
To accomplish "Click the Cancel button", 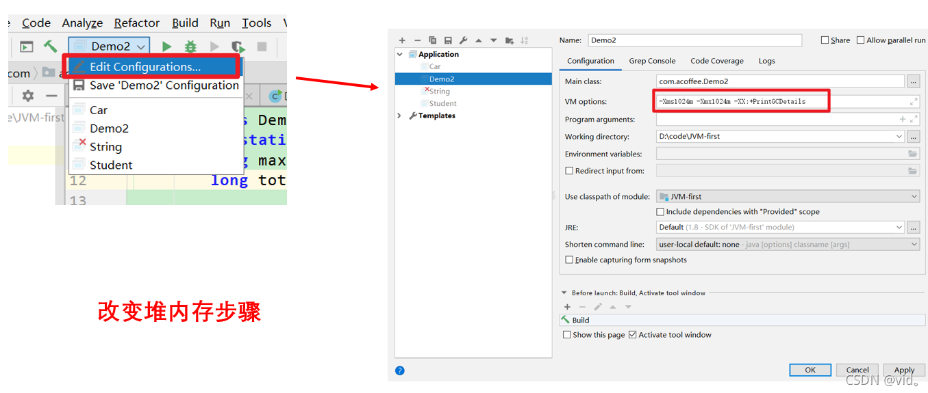I will click(x=857, y=370).
